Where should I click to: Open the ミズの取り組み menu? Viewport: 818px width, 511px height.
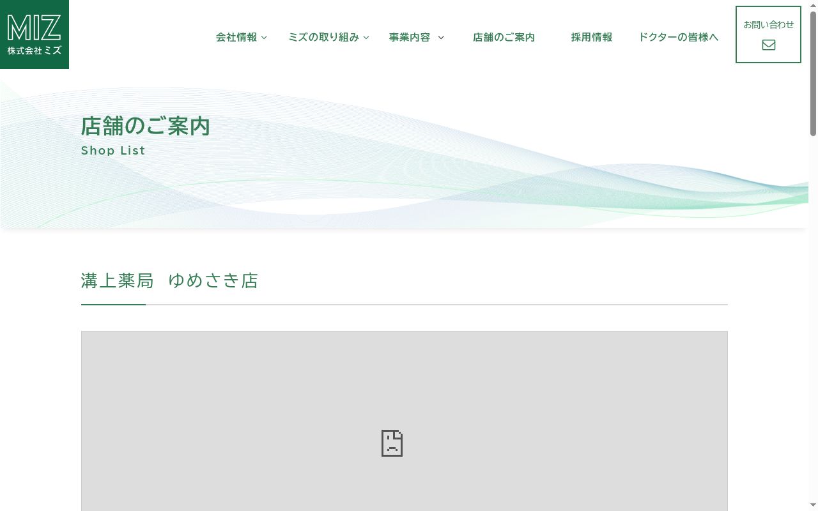coord(324,37)
